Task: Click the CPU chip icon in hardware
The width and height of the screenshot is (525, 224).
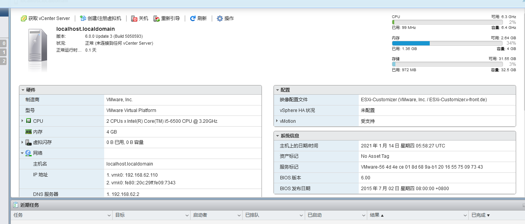Action: (29, 121)
